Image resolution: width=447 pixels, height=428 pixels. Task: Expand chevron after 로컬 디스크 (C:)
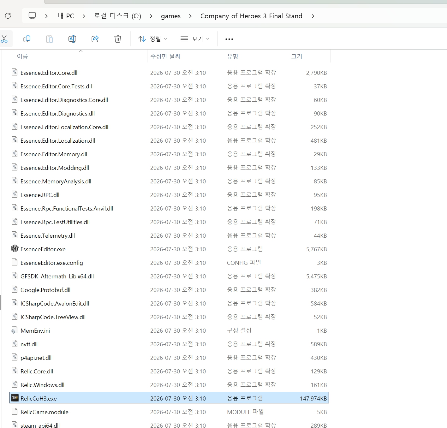click(x=151, y=16)
